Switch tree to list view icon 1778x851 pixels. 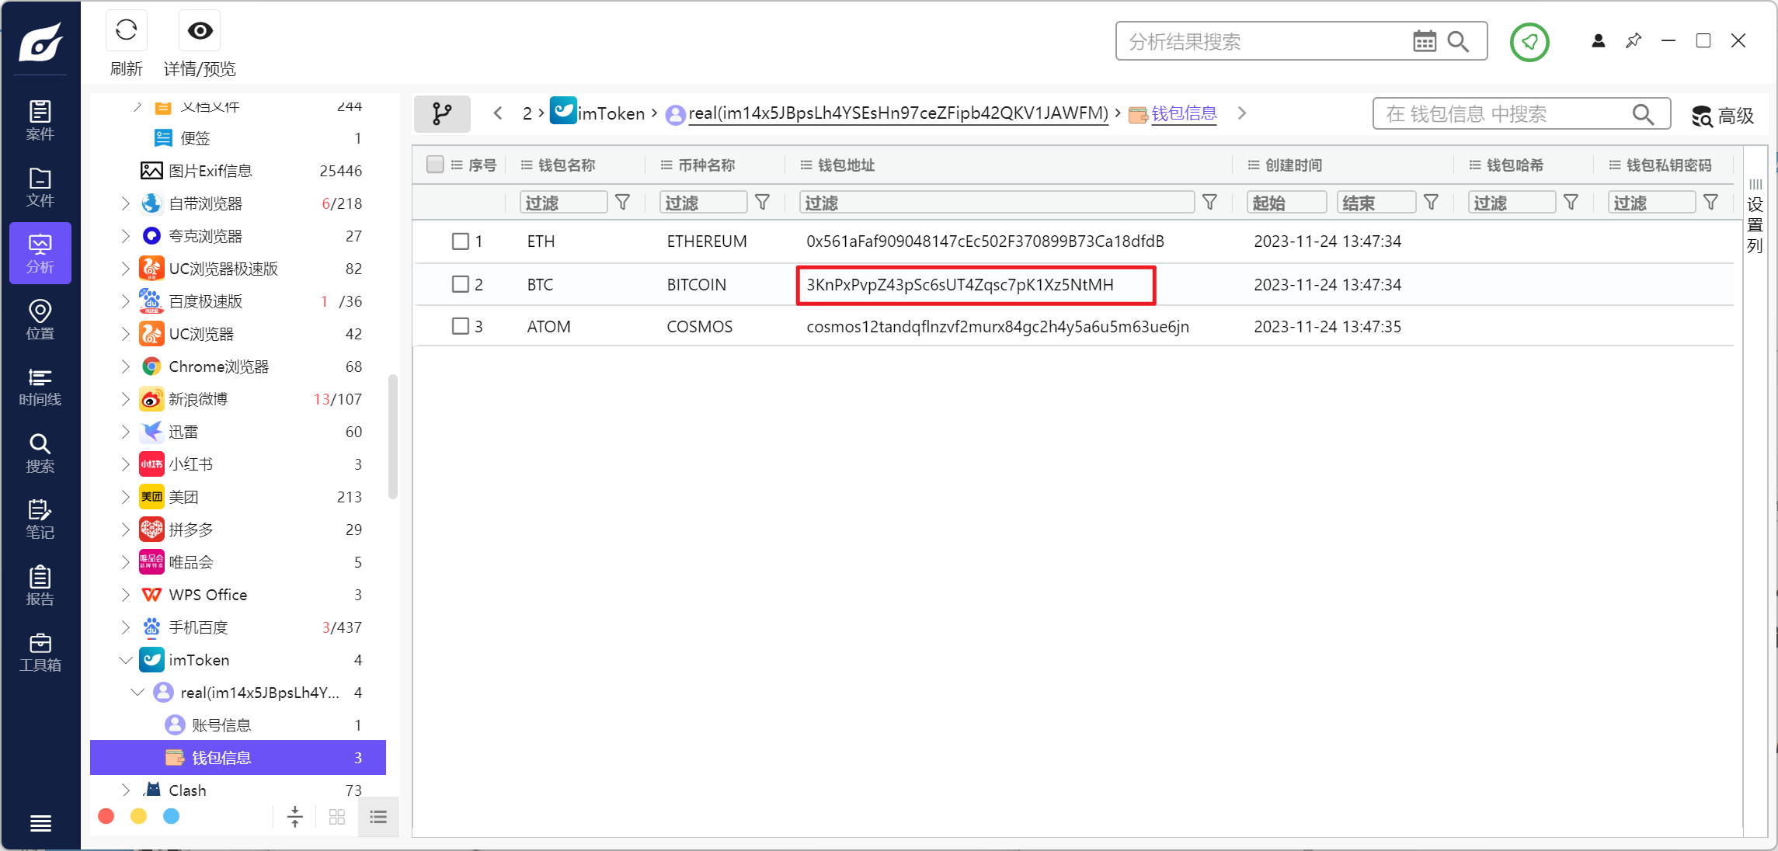click(x=378, y=817)
